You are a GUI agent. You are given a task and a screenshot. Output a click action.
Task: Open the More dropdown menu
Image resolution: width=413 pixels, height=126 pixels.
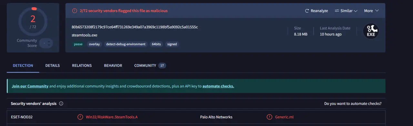point(371,11)
